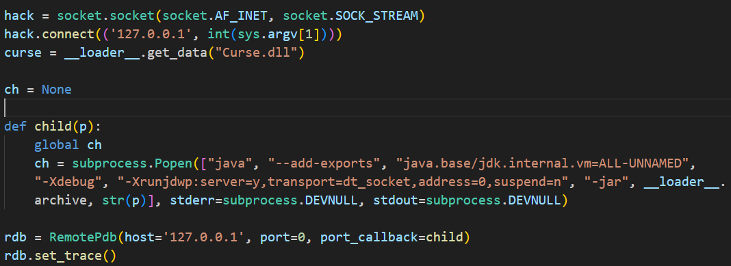Click the RemotePdb class name
Image resolution: width=731 pixels, height=266 pixels.
tap(83, 237)
